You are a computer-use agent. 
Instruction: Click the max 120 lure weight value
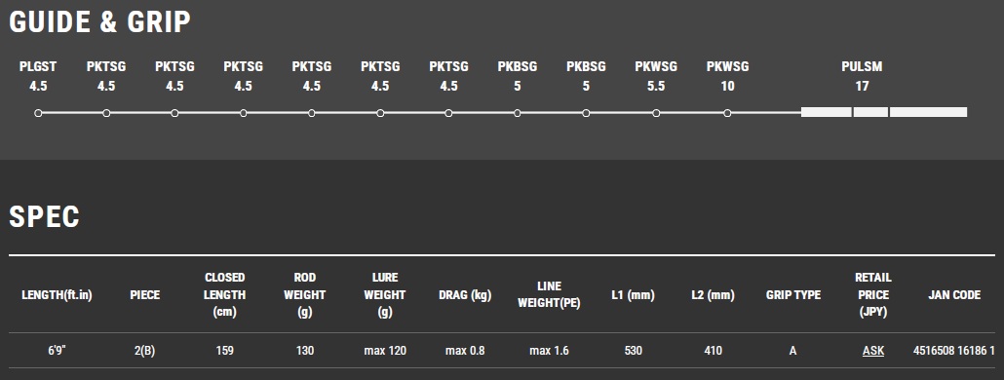click(385, 351)
